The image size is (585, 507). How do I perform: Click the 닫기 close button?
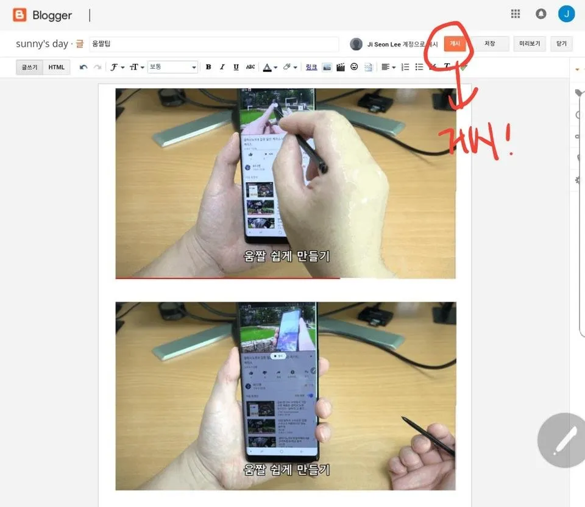561,44
